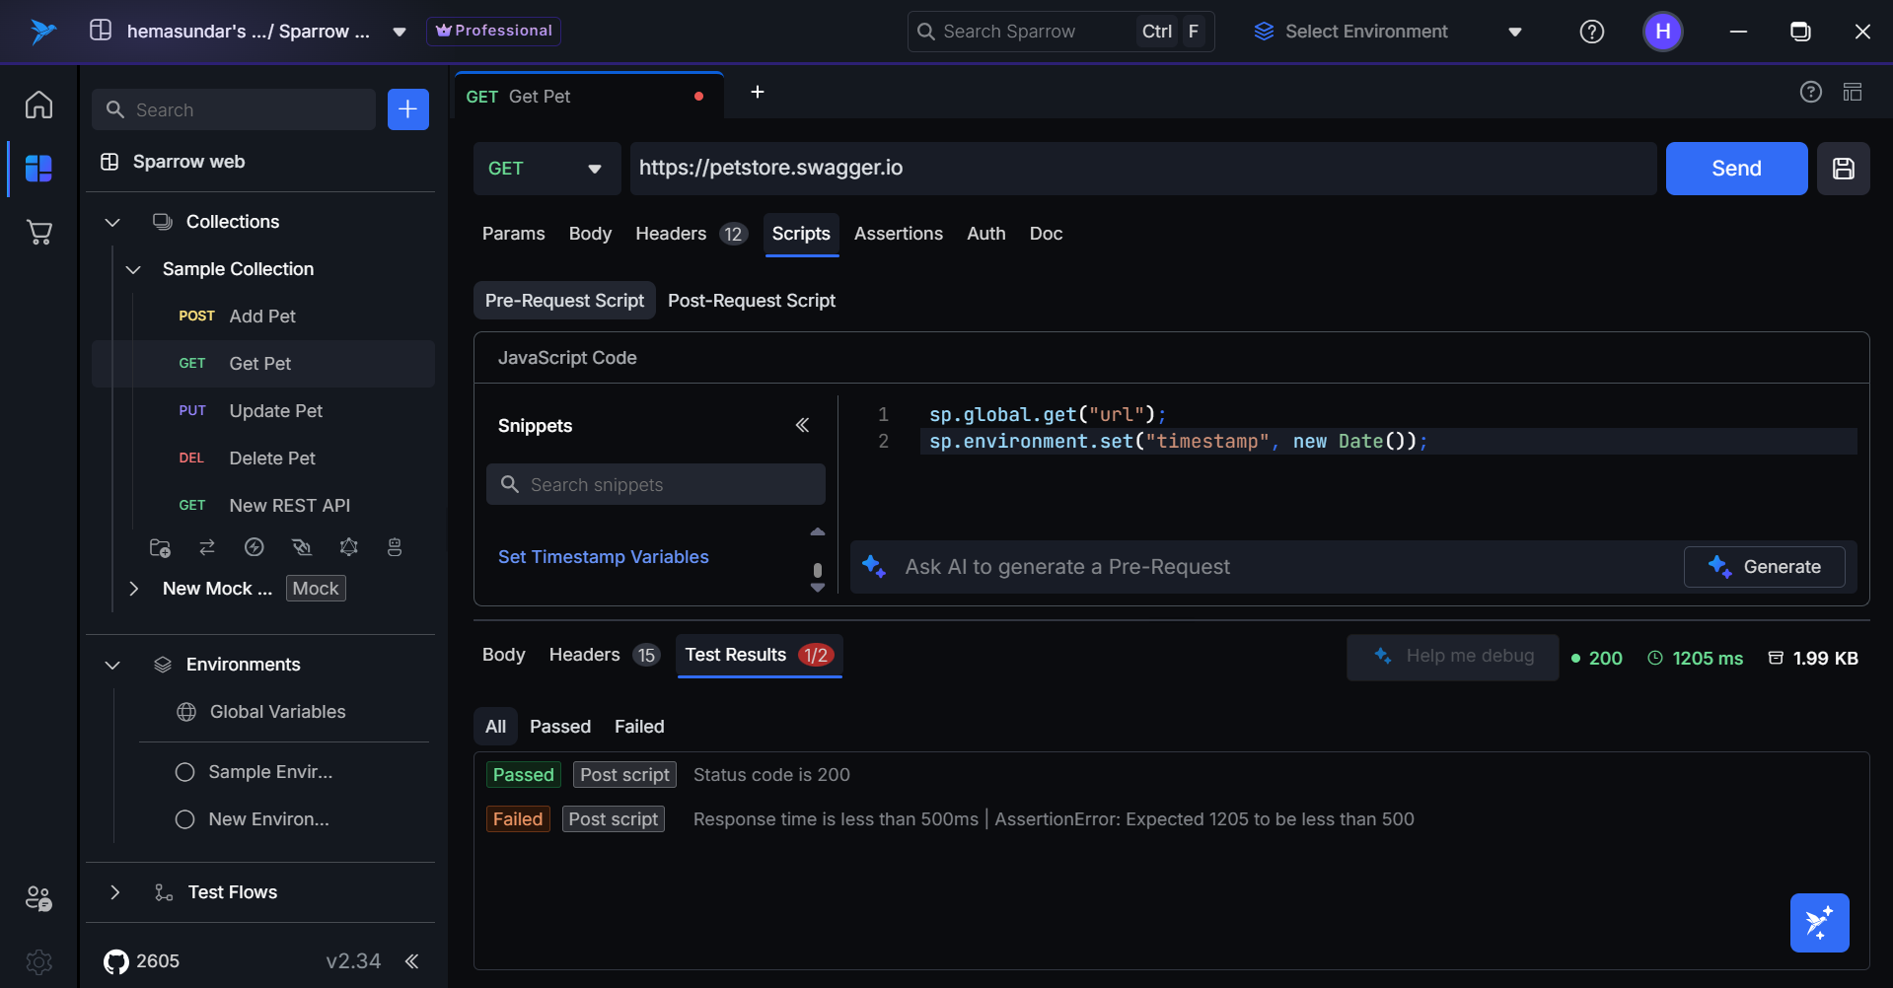Open settings gear icon at bottom left
Screen dimensions: 1893x988
point(38,961)
